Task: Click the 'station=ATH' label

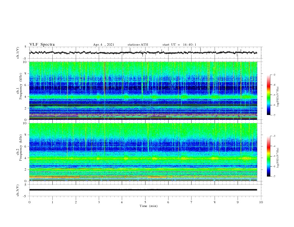Action: tap(138, 45)
